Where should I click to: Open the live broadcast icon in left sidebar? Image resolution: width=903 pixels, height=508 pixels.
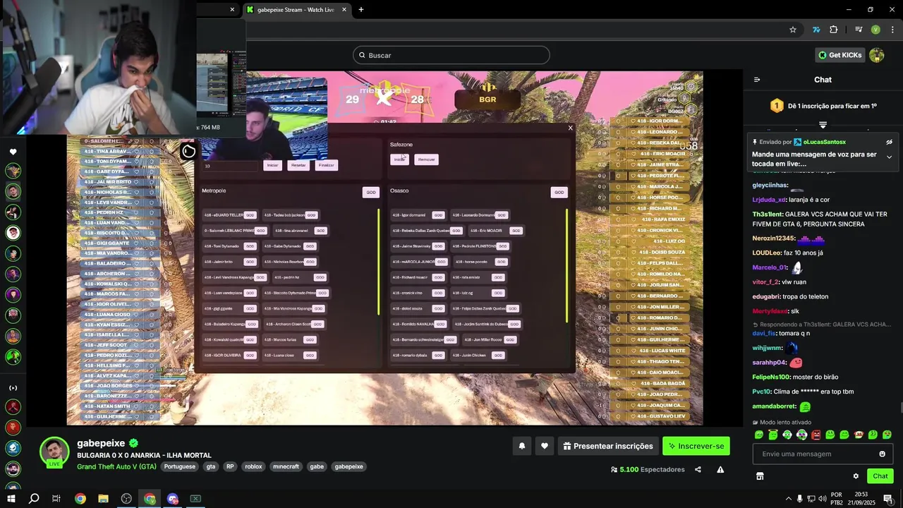(x=13, y=388)
